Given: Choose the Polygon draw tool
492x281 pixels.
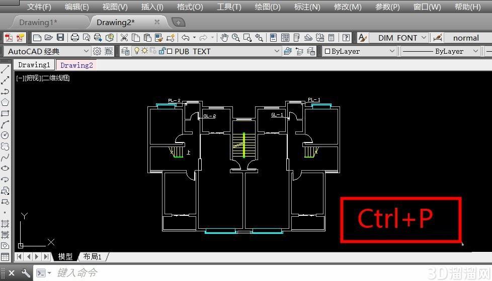Looking at the screenshot, I should 5,102.
